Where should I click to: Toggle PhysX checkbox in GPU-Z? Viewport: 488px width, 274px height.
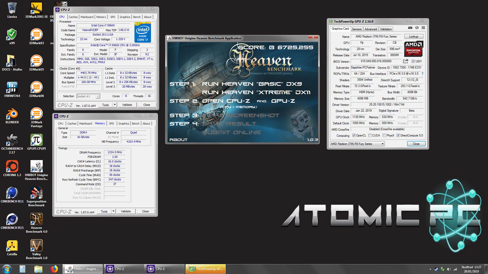[384, 135]
